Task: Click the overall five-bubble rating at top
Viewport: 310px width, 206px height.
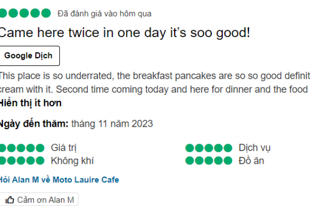Action: pyautogui.click(x=25, y=13)
